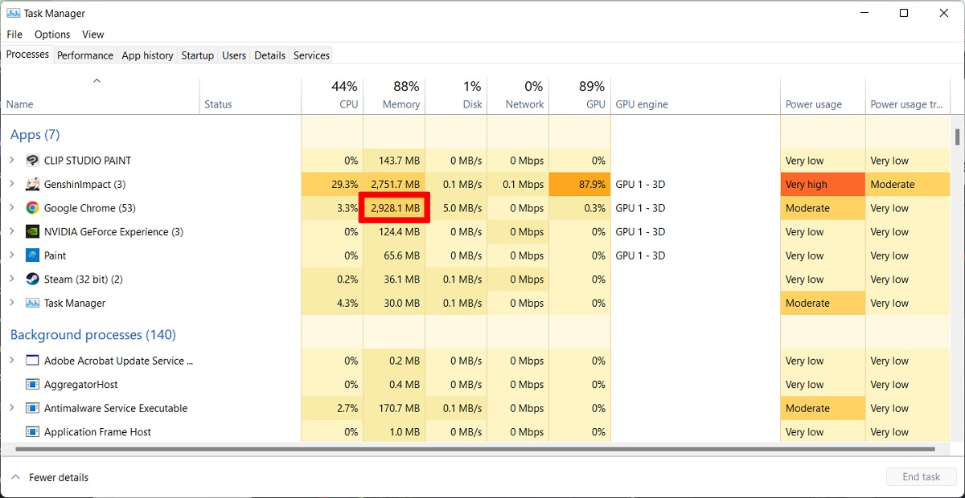Sort by Power usage column header
The image size is (965, 498).
[823, 96]
